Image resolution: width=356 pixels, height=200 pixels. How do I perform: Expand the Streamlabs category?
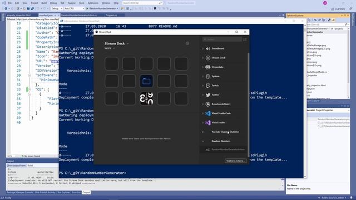coord(202,67)
